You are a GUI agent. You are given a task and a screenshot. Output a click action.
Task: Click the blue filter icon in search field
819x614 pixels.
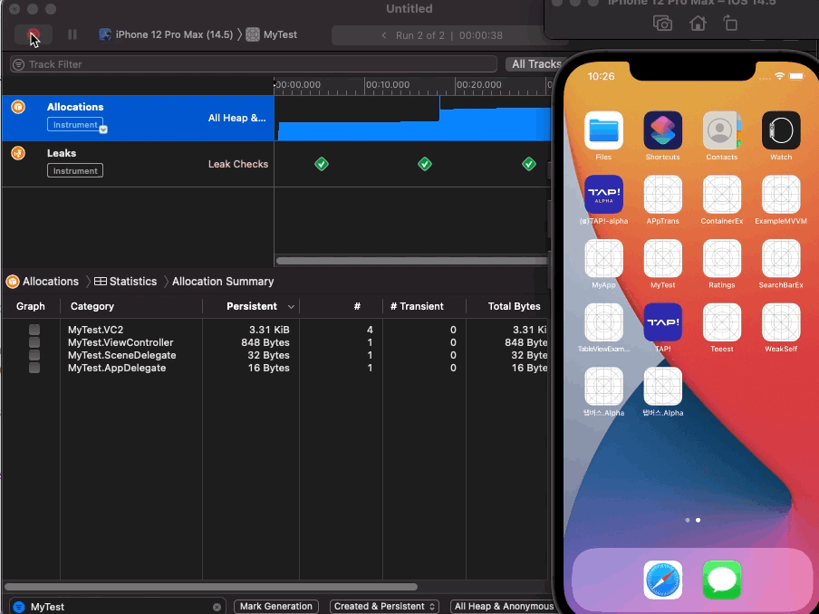19,607
